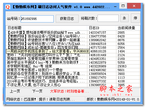Click log ID 1404953351
The image size is (146, 108).
[x=98, y=59]
